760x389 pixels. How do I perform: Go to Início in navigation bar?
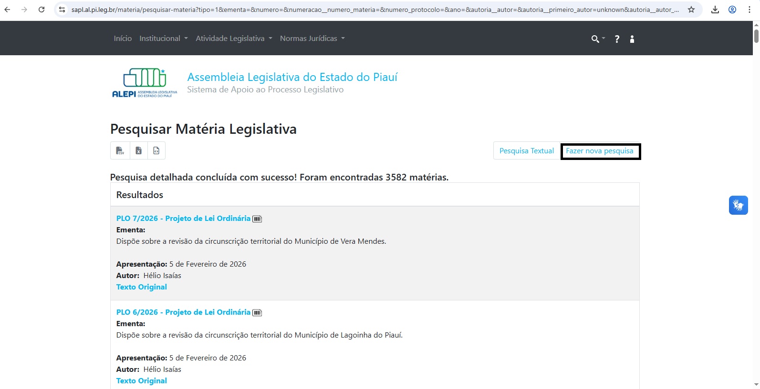click(x=123, y=39)
